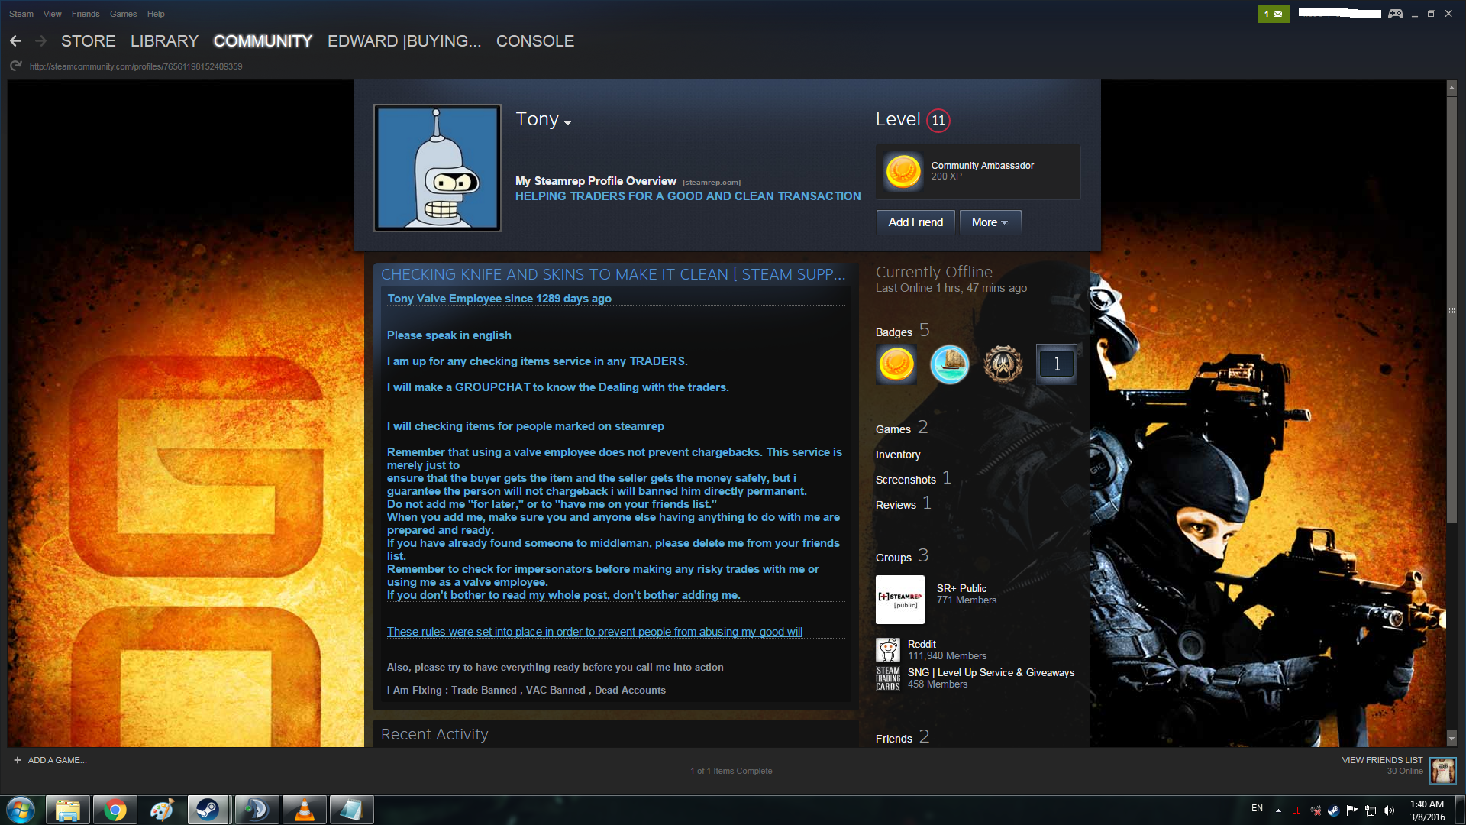Open the My Steamrep Profile Overview link
The width and height of the screenshot is (1466, 825).
(596, 181)
